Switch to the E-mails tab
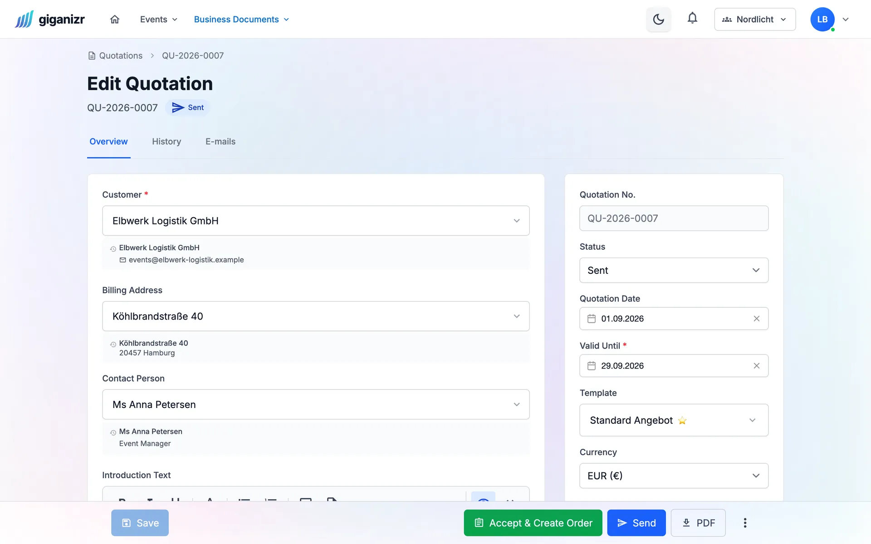The image size is (871, 544). [x=220, y=141]
